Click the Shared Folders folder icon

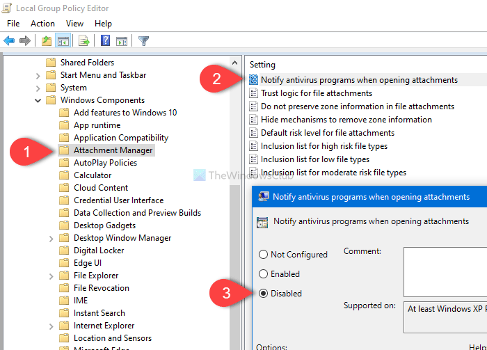pos(51,63)
